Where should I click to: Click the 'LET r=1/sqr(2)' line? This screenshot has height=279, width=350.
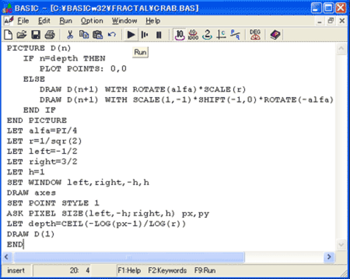[x=44, y=141]
